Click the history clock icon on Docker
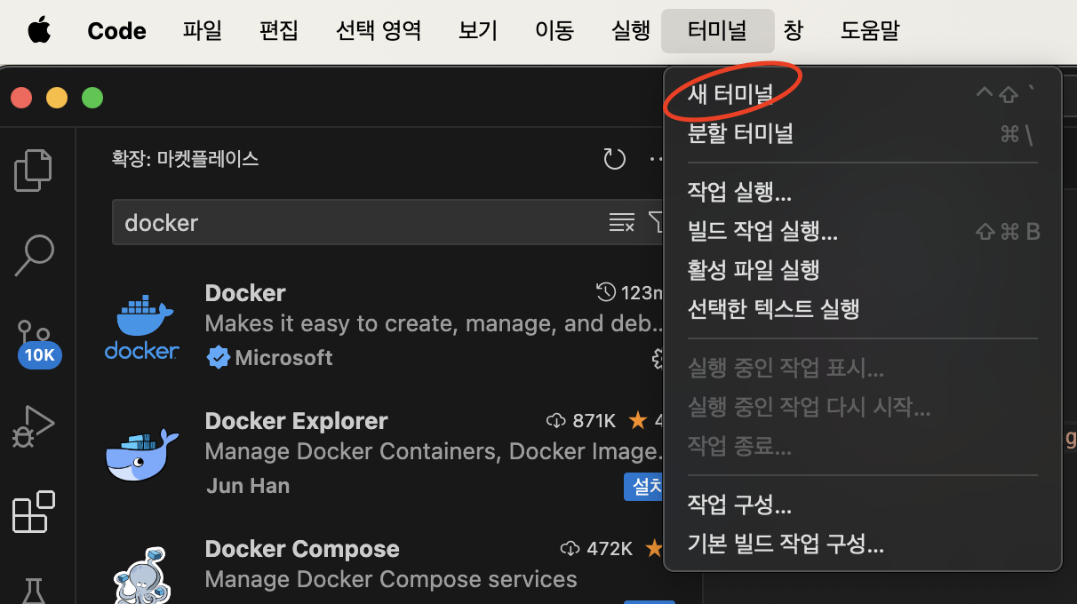This screenshot has width=1077, height=604. [x=606, y=292]
